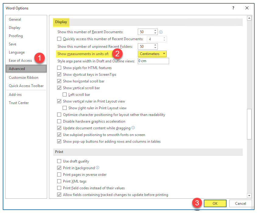257x213 pixels.
Task: Click the vertical scrollbar thumb
Action: pos(249,124)
